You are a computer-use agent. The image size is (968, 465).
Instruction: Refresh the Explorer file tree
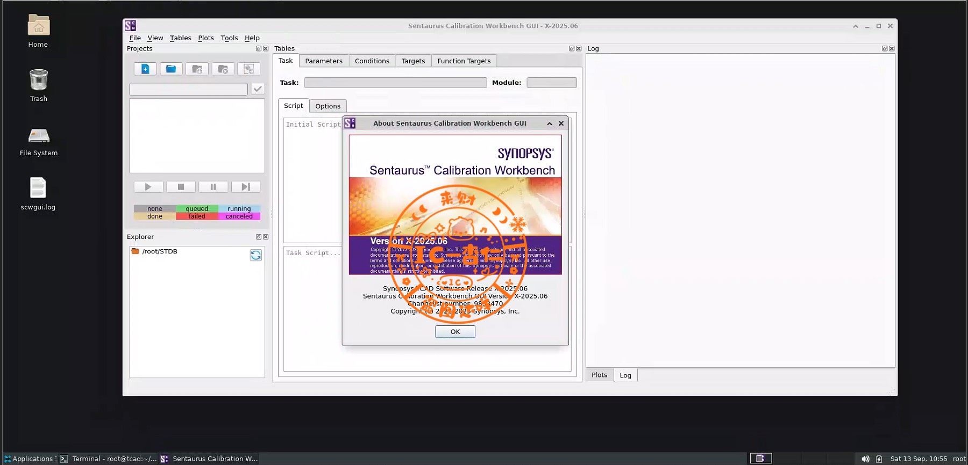256,255
